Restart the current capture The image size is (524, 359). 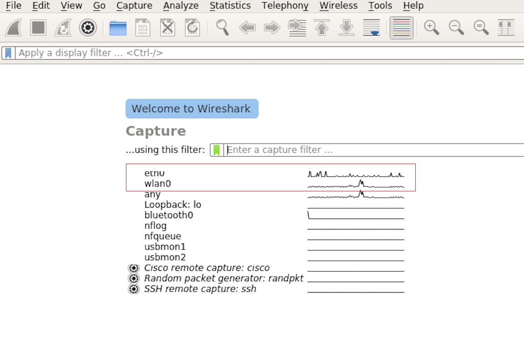pyautogui.click(x=63, y=27)
